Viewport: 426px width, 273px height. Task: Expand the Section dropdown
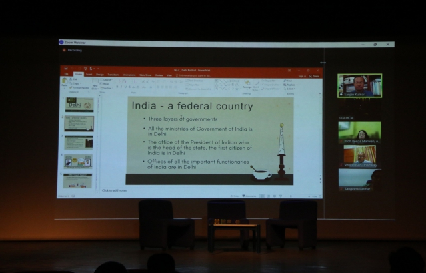106,88
